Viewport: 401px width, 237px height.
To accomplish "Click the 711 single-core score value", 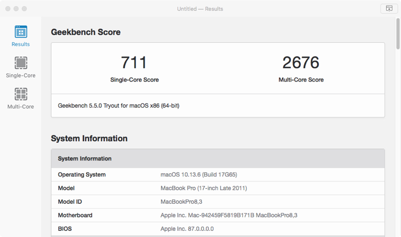I will pos(134,63).
